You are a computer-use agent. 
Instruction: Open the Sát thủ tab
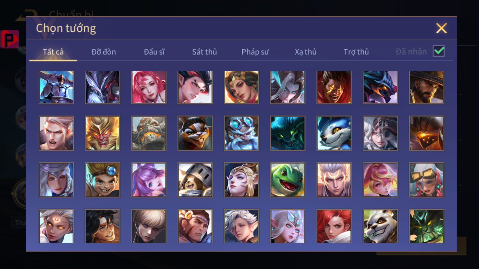(204, 52)
